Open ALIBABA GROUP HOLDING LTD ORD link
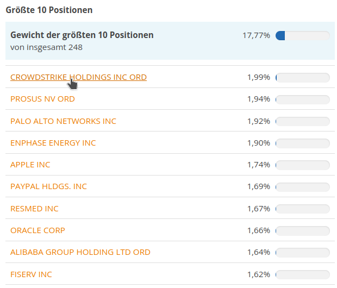 pyautogui.click(x=80, y=252)
